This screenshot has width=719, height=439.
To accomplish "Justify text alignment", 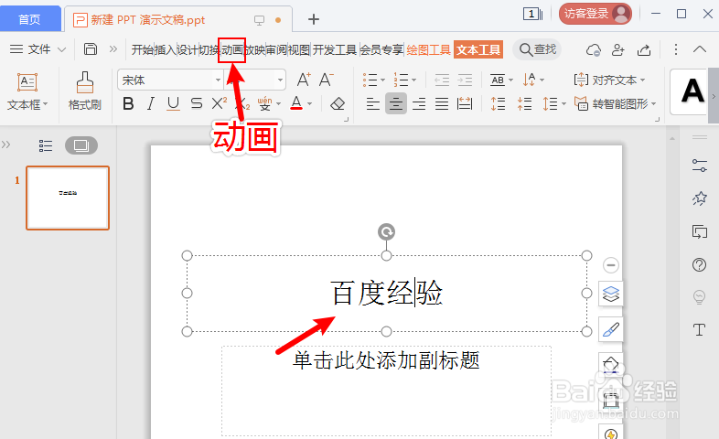I will [442, 104].
